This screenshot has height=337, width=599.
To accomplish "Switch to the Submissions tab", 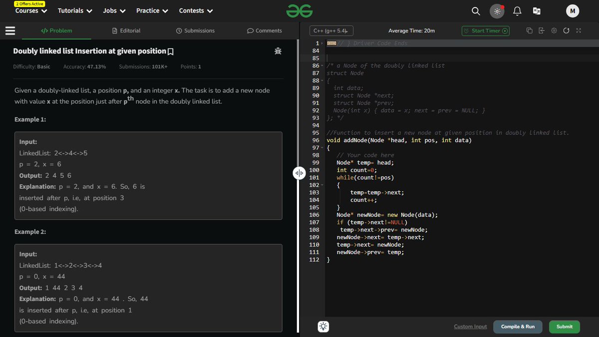I will coord(196,30).
